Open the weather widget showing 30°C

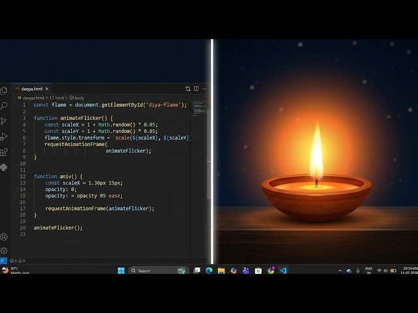point(16,271)
